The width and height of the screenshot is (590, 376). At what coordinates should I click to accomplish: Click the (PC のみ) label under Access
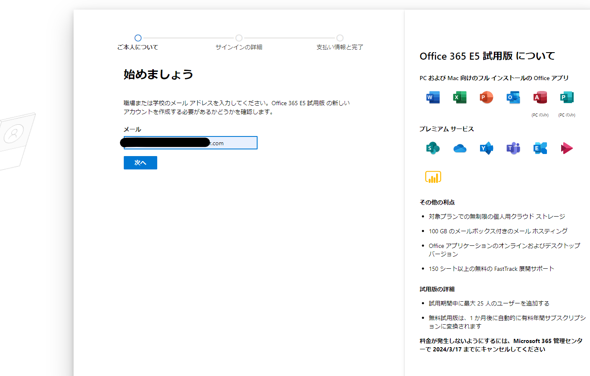pyautogui.click(x=540, y=115)
